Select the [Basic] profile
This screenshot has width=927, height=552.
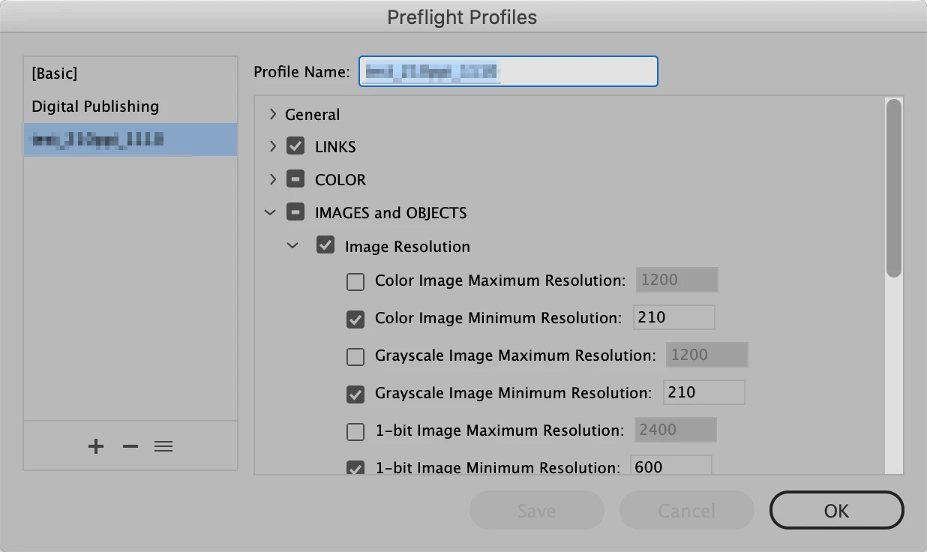click(55, 73)
